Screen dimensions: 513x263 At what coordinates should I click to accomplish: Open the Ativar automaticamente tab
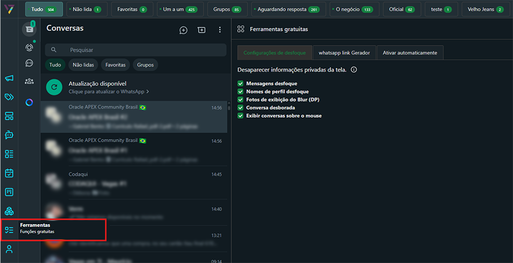[x=410, y=52]
